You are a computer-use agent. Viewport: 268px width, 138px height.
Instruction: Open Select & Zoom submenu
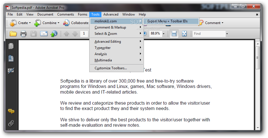(116, 34)
